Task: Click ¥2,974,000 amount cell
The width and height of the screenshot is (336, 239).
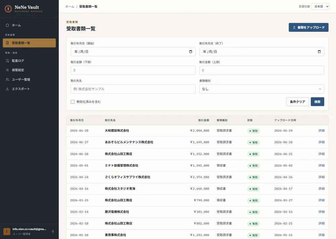Action: [200, 177]
